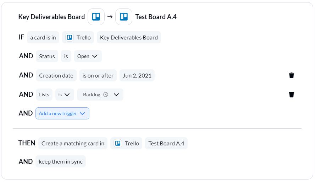Click the source Trello icon beside Key Deliverables Board

96,17
